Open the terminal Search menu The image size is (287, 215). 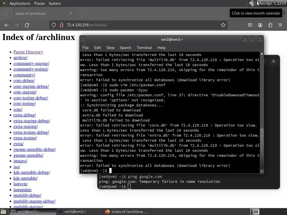(125, 48)
